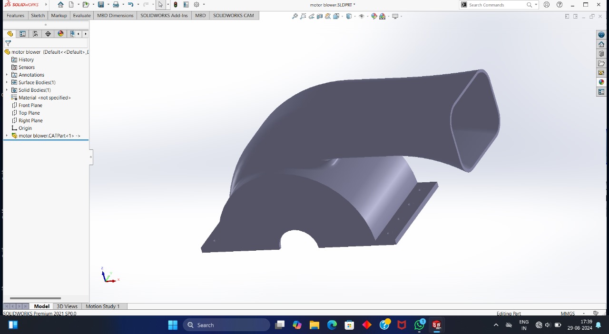The height and width of the screenshot is (334, 609).
Task: Toggle the Section View icon
Action: point(320,16)
